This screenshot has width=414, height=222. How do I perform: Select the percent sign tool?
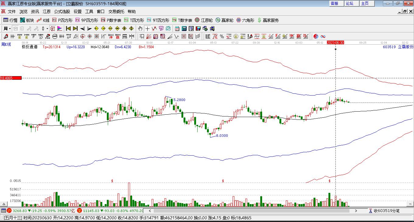click(222, 36)
